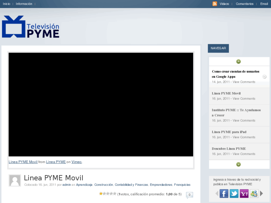View Comments for Instituto PYME video
This screenshot has height=203, width=271.
244,120
